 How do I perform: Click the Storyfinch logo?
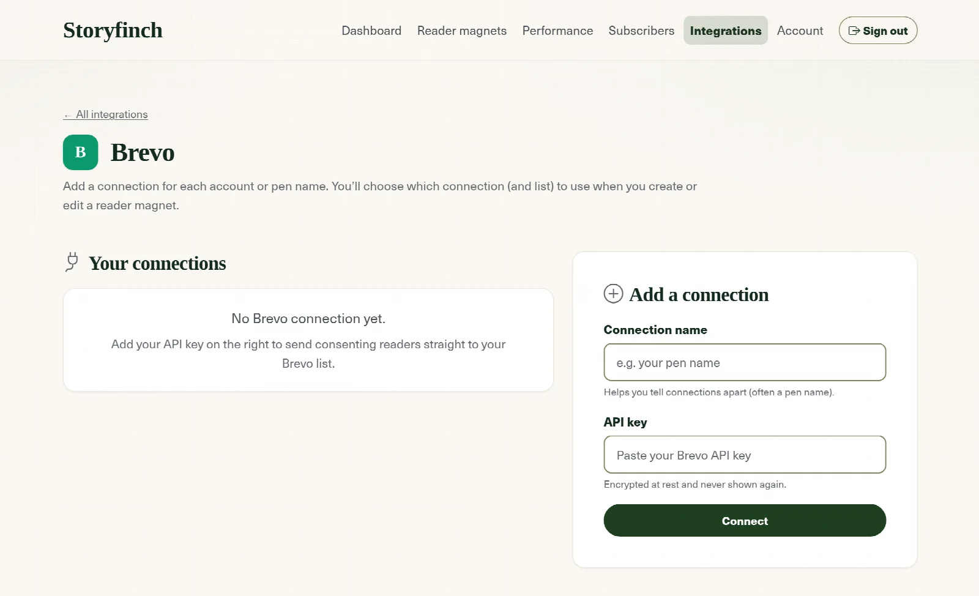[x=113, y=30]
